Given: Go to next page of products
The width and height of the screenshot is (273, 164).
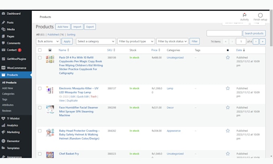Looking at the screenshot, I should pos(256,41).
